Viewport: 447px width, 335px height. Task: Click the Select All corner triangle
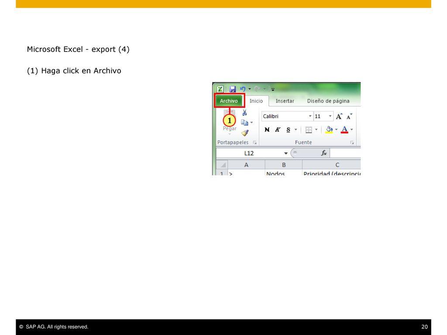click(x=222, y=164)
